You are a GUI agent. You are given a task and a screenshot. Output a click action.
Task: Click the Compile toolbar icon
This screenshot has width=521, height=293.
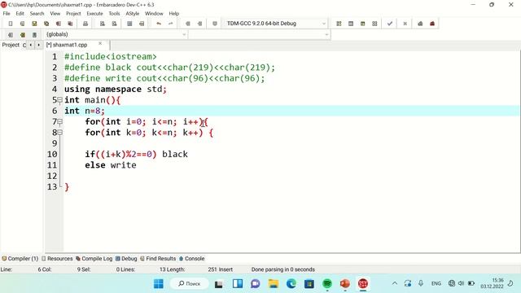(339, 24)
